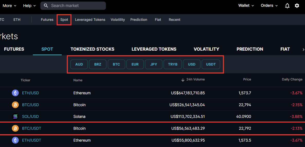
Task: Click the volume US$55,800,632.95
Action: [188, 140]
